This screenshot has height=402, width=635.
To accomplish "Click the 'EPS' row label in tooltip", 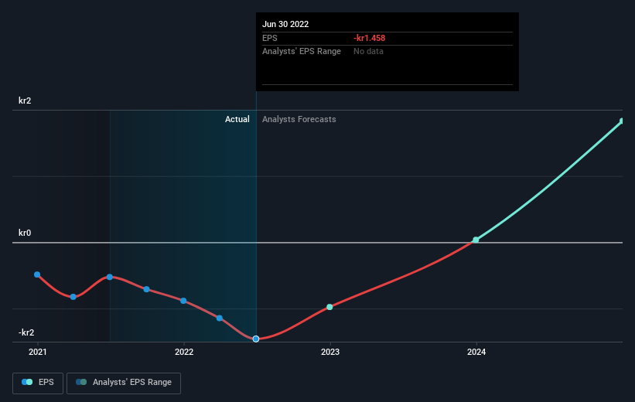I will 270,38.
